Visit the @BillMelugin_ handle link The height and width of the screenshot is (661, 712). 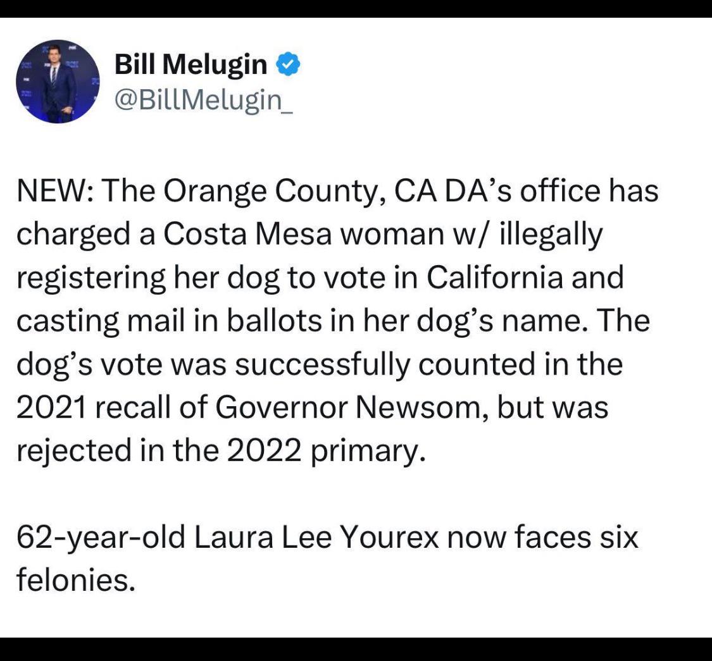tap(204, 101)
